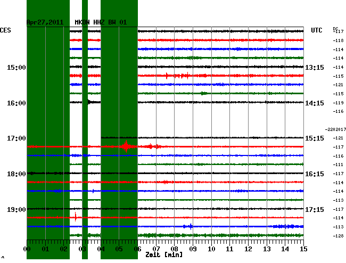
Task: Click the DC offset value -128
Action: click(x=338, y=236)
